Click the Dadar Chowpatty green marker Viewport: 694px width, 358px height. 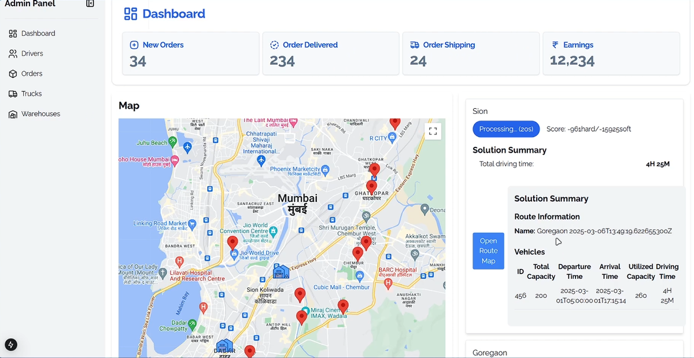(193, 324)
